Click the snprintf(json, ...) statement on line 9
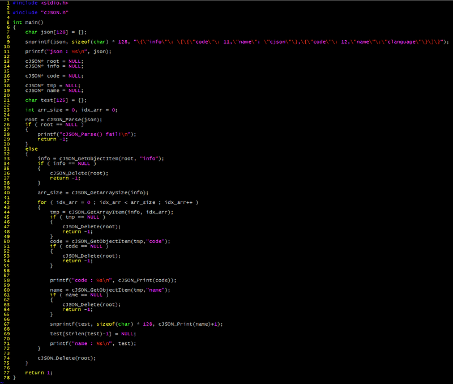Image resolution: width=453 pixels, height=384 pixels. pos(237,42)
